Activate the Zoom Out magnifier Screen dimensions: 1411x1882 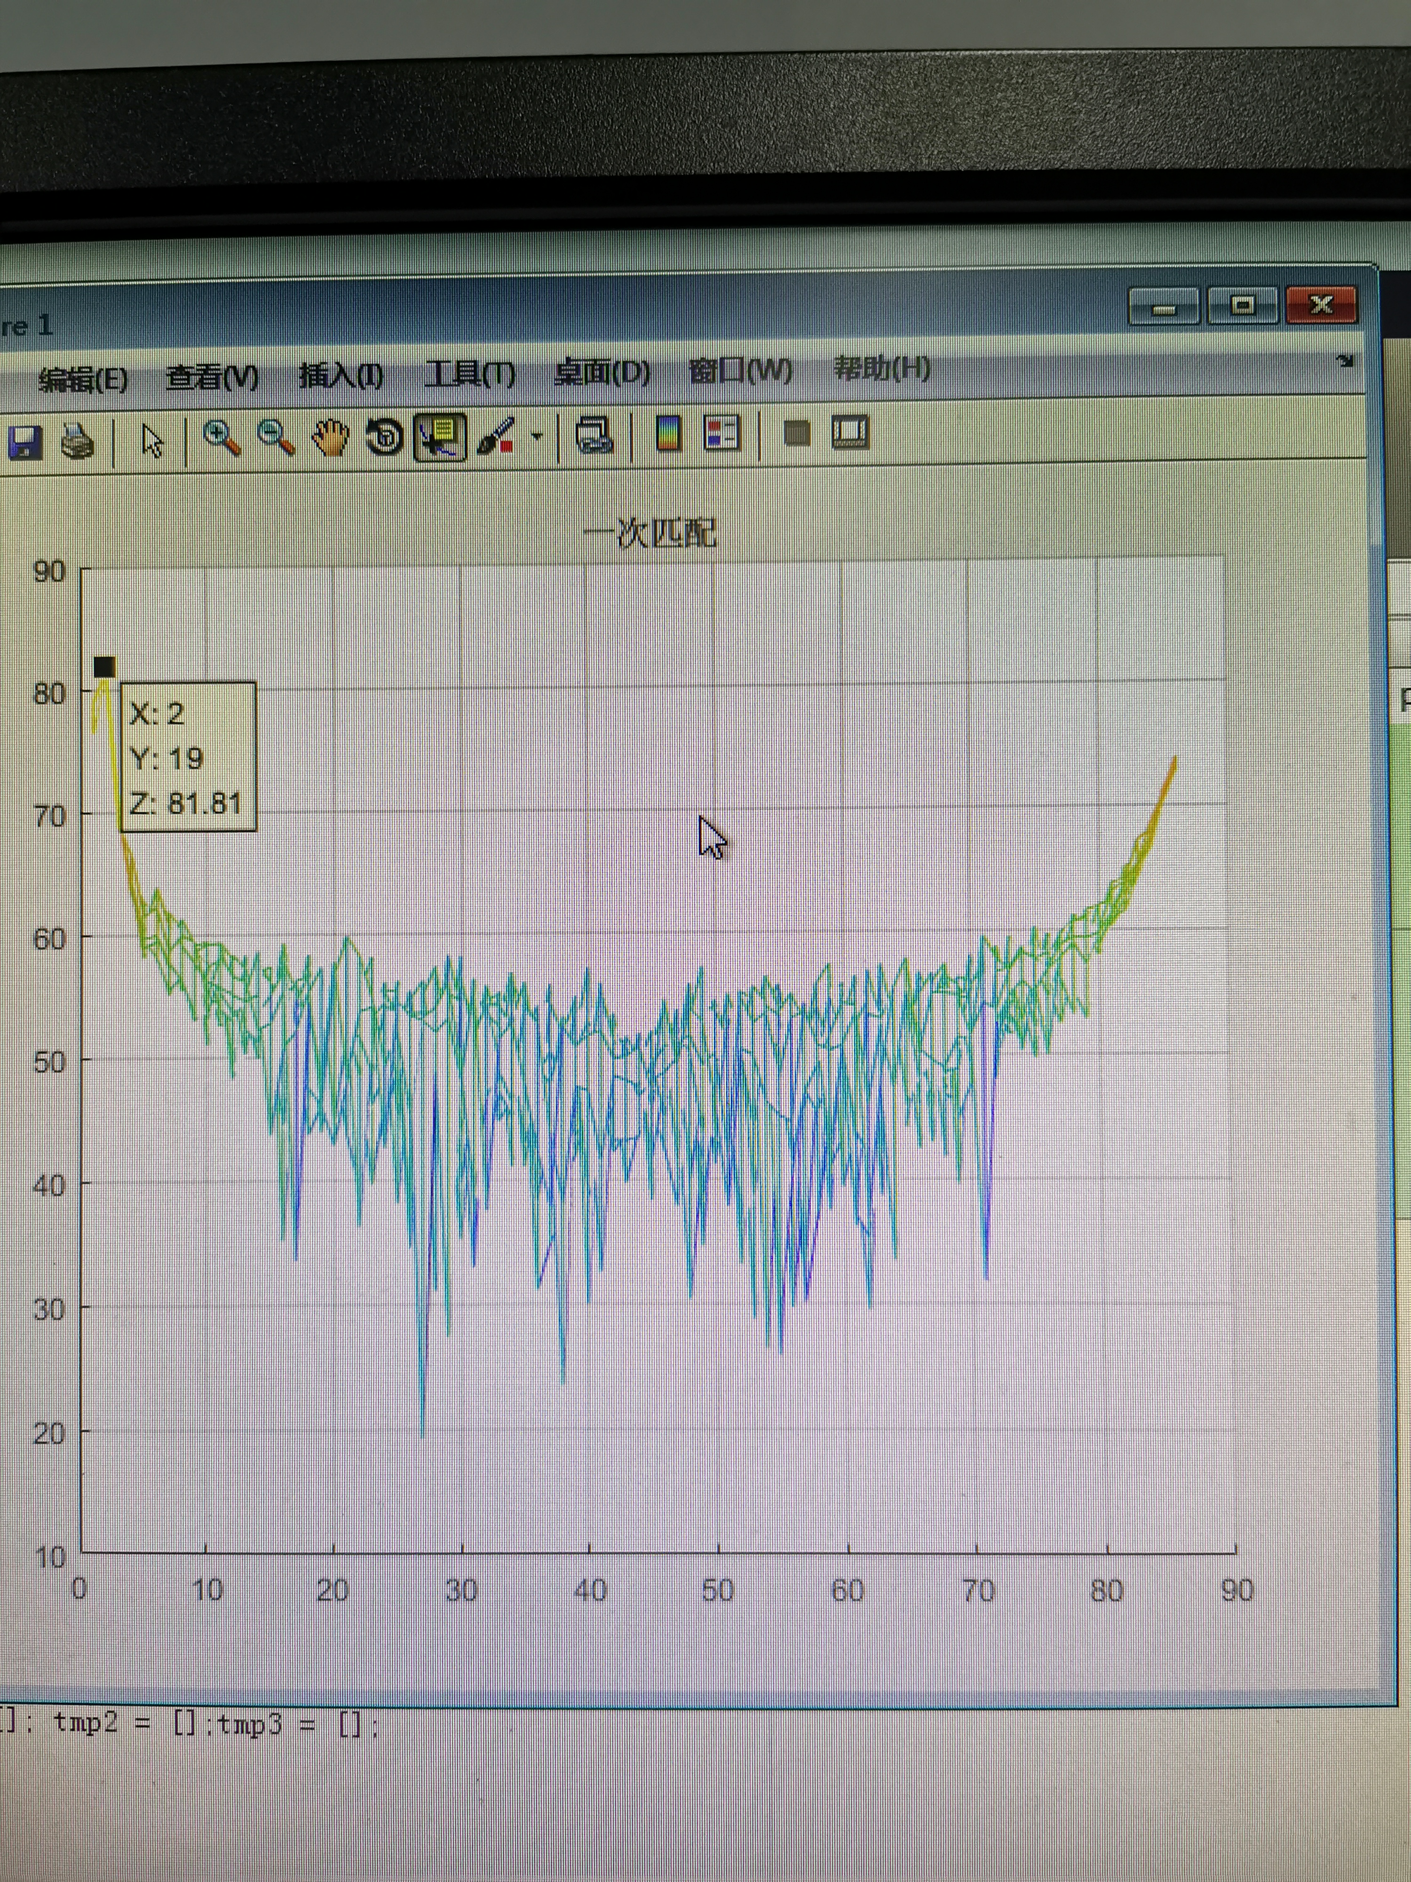[276, 438]
